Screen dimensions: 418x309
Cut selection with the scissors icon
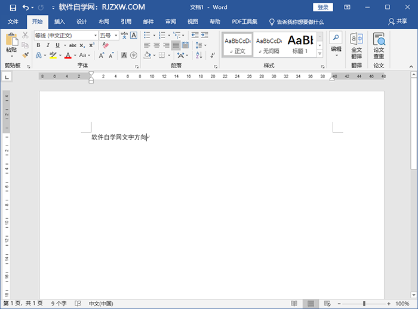25,35
